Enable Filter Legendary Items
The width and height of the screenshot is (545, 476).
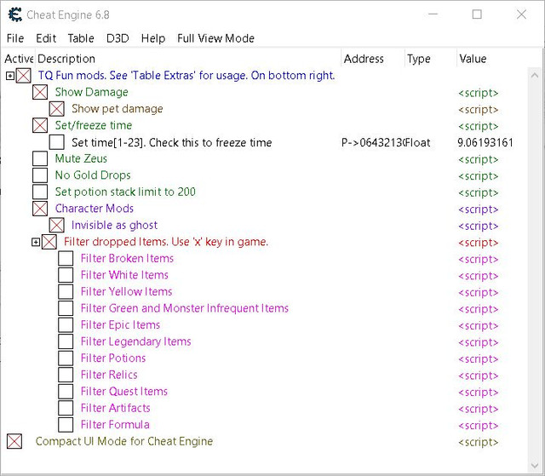(66, 342)
